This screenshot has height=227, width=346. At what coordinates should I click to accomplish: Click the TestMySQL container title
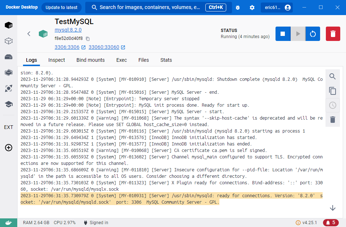74,22
